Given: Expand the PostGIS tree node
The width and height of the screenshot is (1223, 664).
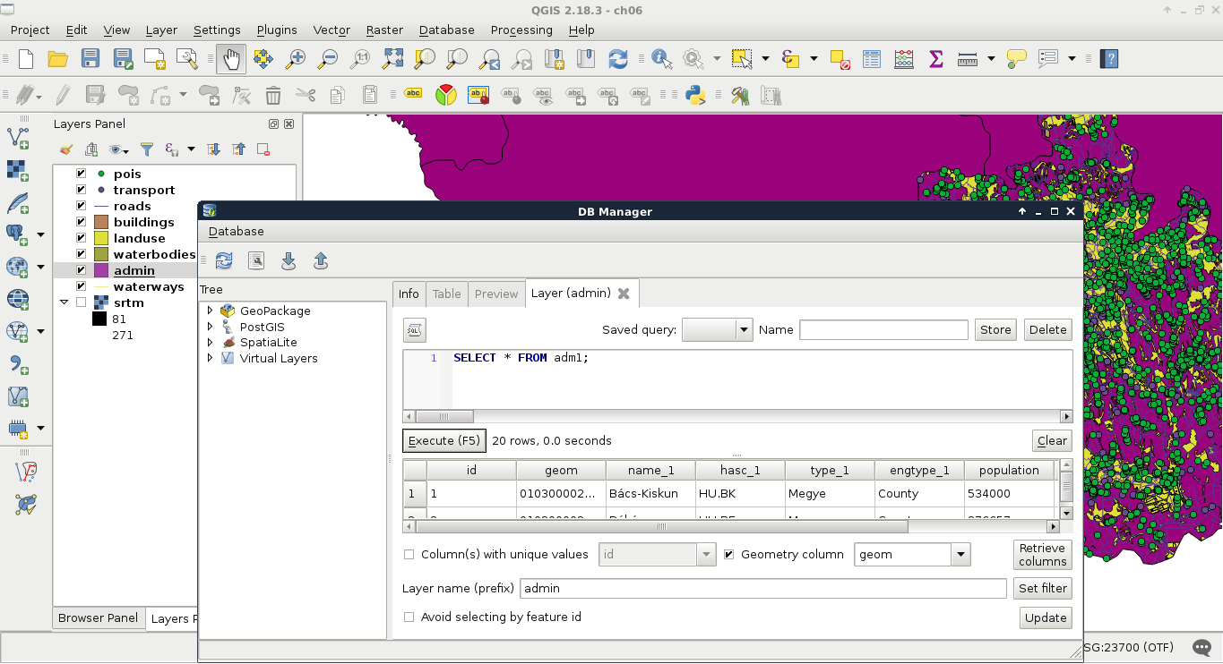Looking at the screenshot, I should pos(211,328).
